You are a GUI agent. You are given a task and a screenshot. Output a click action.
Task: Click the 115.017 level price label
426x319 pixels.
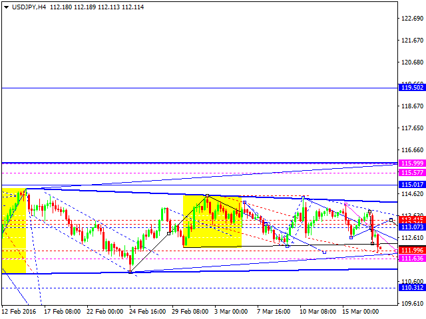(410, 185)
